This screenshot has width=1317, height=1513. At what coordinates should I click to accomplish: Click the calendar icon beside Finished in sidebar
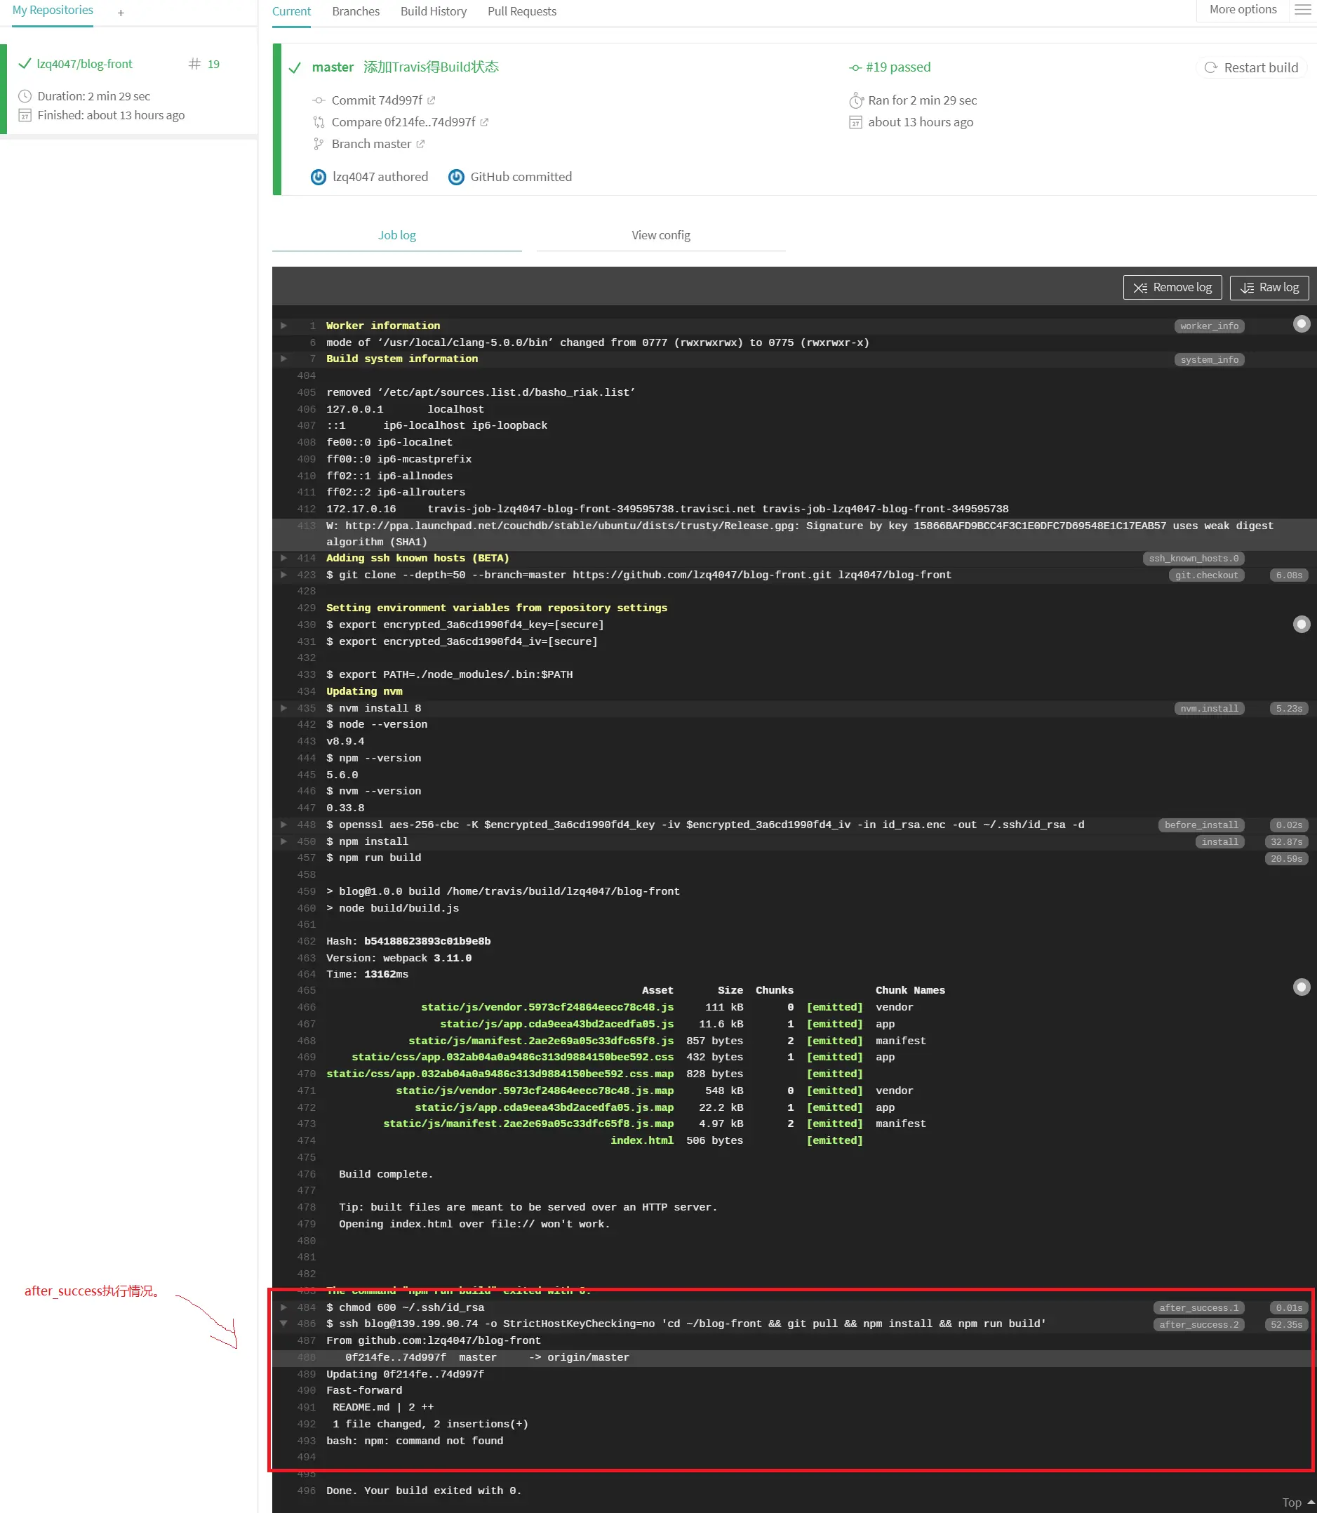pos(25,115)
